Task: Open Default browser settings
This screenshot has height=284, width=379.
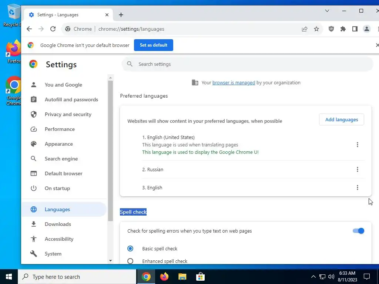Action: click(63, 174)
